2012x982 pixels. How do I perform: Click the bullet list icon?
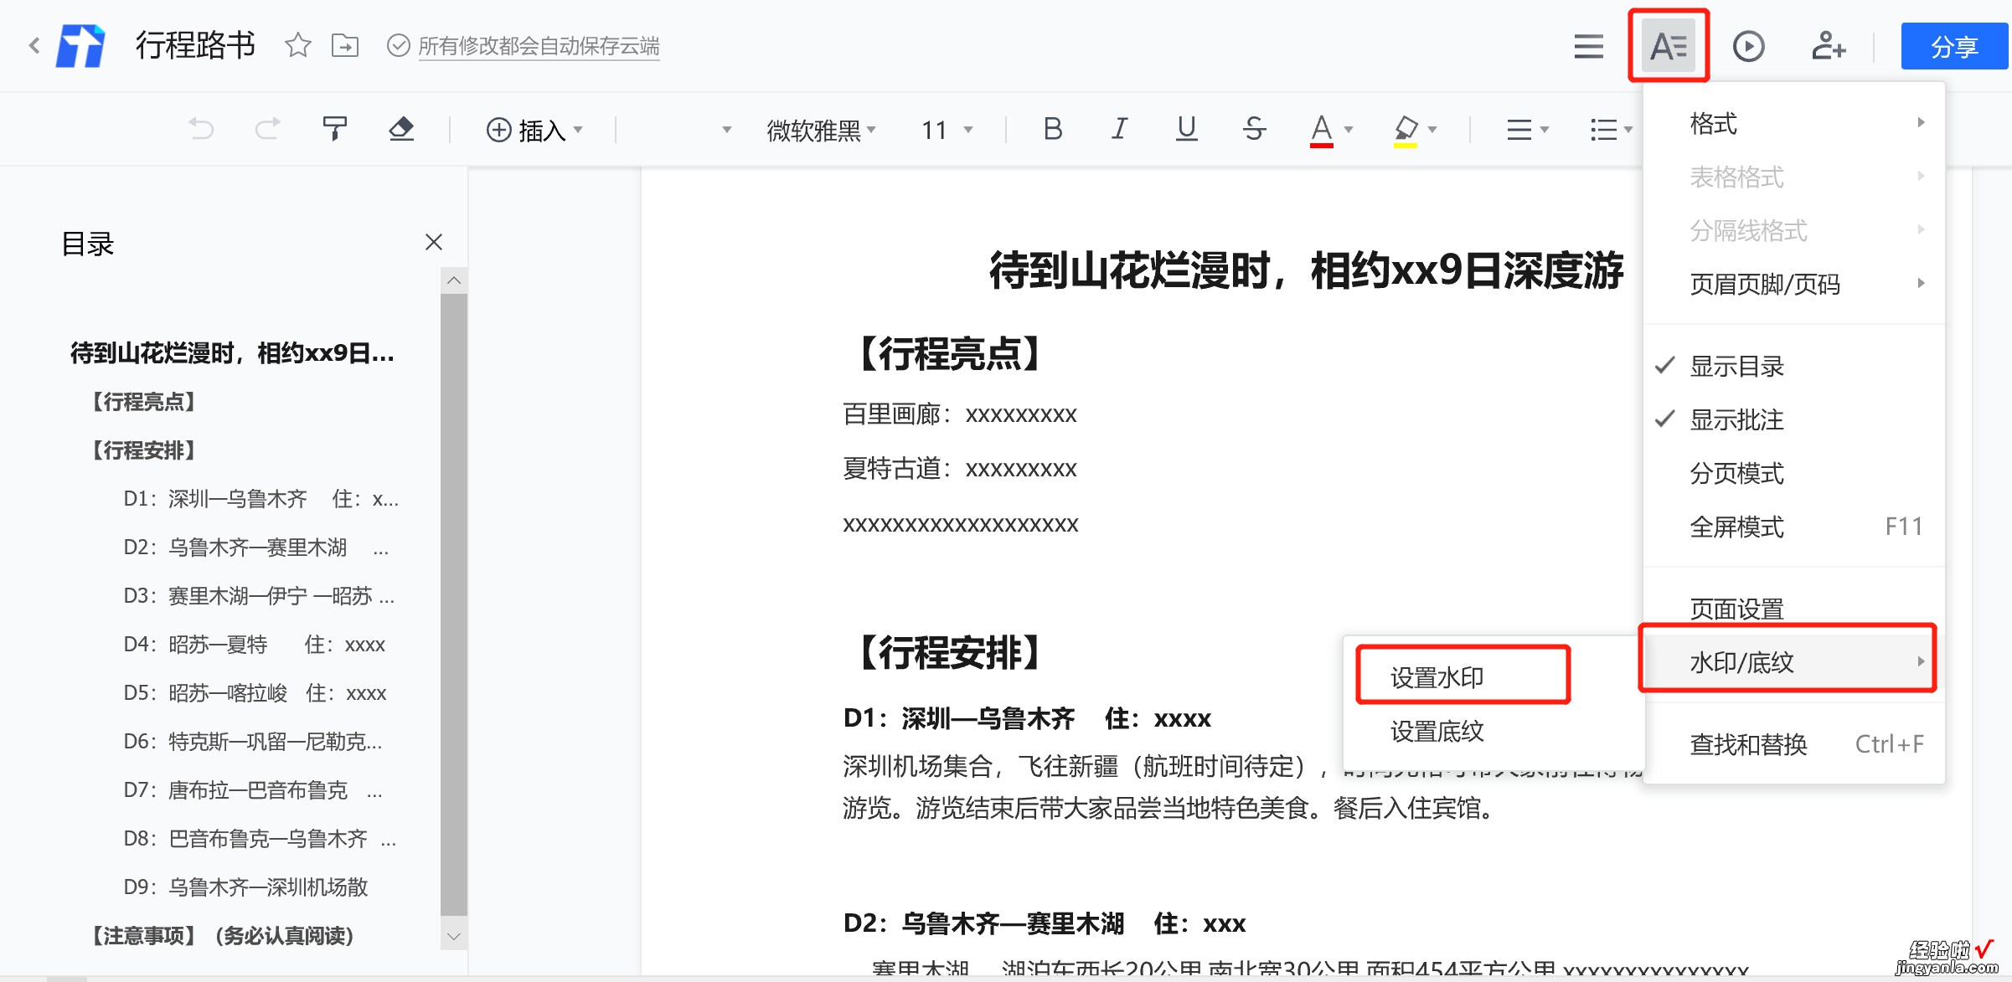[x=1603, y=130]
